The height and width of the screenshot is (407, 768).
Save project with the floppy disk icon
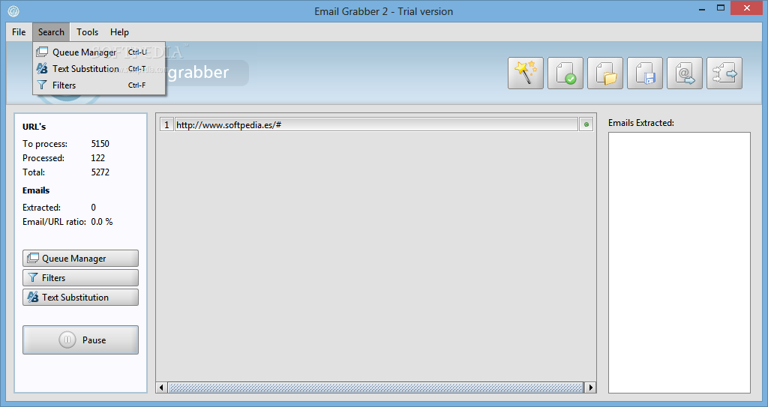tap(644, 73)
